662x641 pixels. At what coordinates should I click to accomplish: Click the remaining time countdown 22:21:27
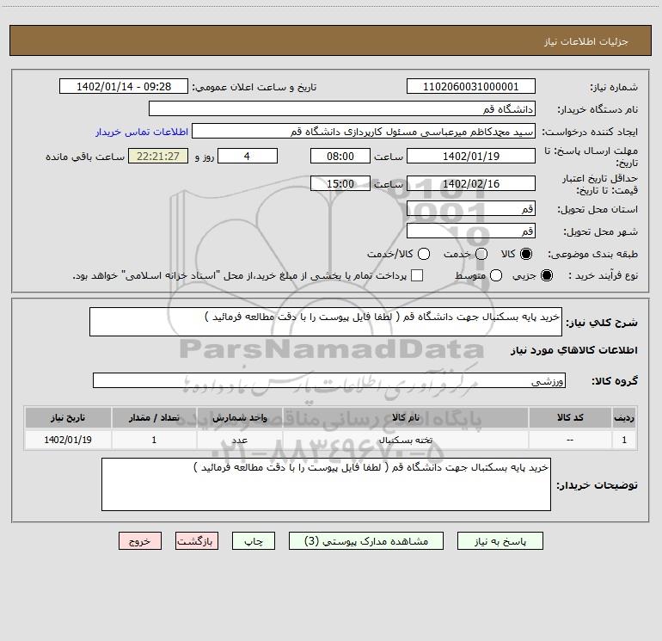coord(158,156)
